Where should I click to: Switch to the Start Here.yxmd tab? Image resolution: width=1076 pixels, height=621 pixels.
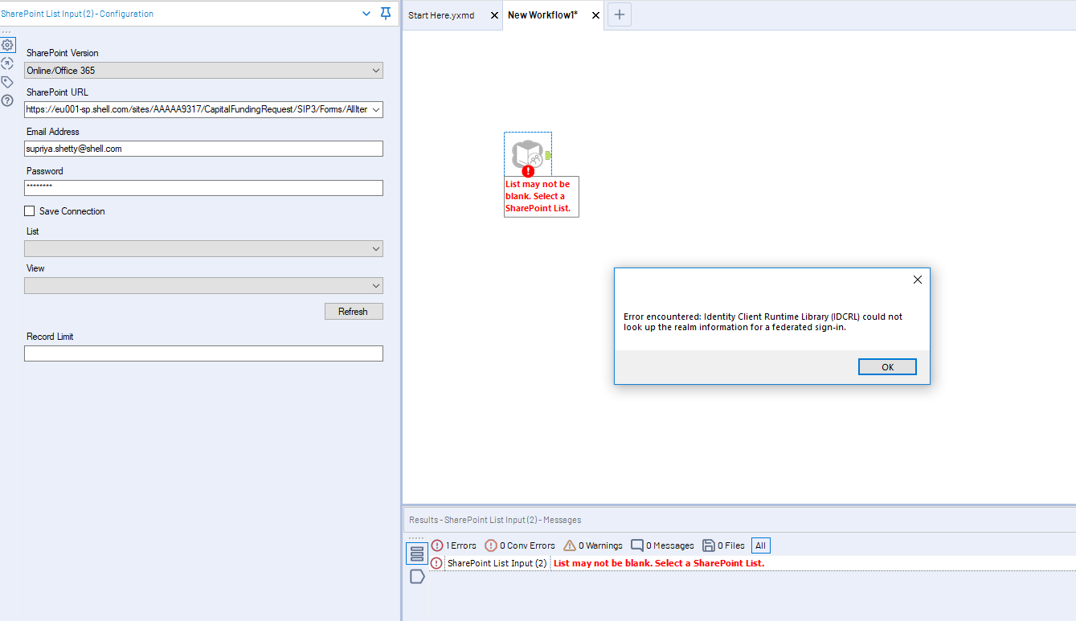coord(440,14)
